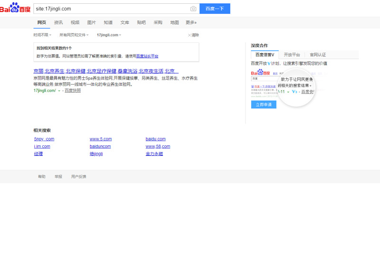
Task: Click the green 17jingli.com/ URL
Action: click(45, 90)
